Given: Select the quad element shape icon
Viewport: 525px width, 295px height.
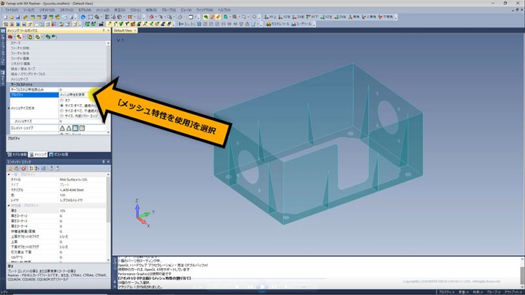Looking at the screenshot, I should pyautogui.click(x=75, y=128).
